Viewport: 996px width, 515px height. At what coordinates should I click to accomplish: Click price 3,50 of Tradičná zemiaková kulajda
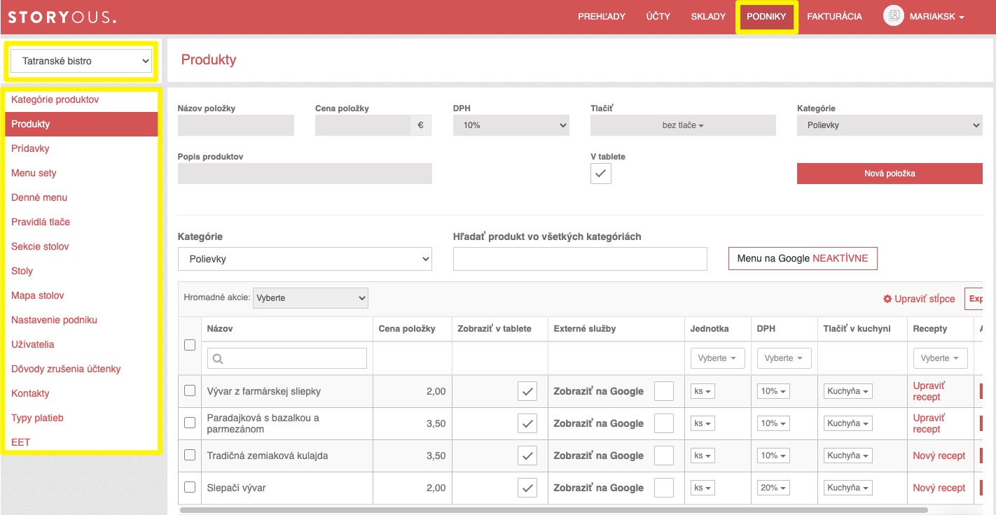pyautogui.click(x=436, y=456)
